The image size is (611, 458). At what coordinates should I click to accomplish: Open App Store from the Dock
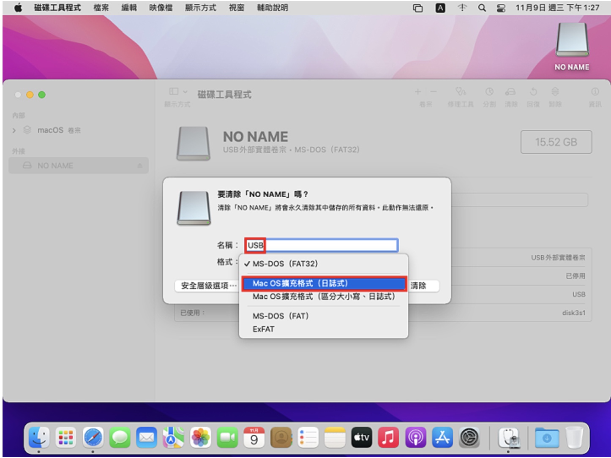[x=442, y=437]
